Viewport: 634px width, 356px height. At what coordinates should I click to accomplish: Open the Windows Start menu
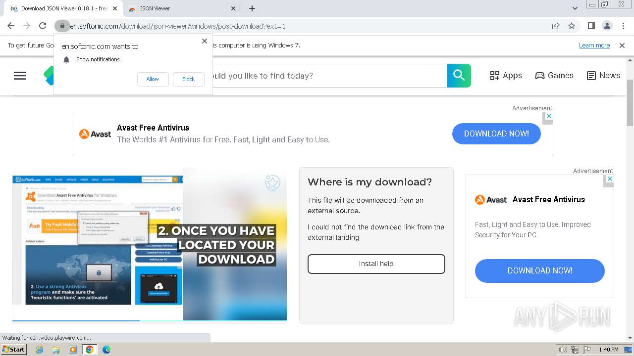(13, 350)
